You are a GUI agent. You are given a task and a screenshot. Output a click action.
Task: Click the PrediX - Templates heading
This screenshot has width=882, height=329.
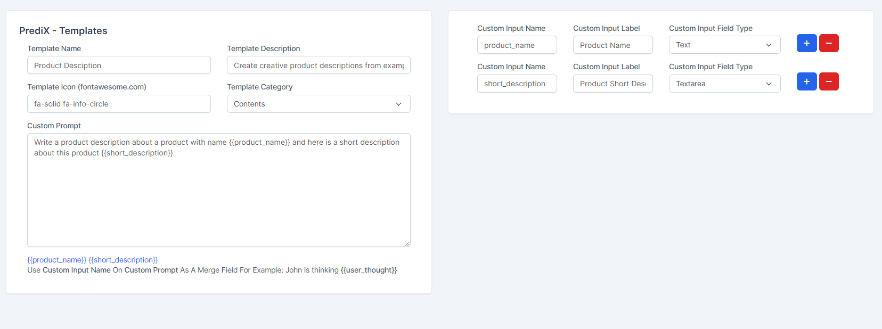click(x=63, y=31)
